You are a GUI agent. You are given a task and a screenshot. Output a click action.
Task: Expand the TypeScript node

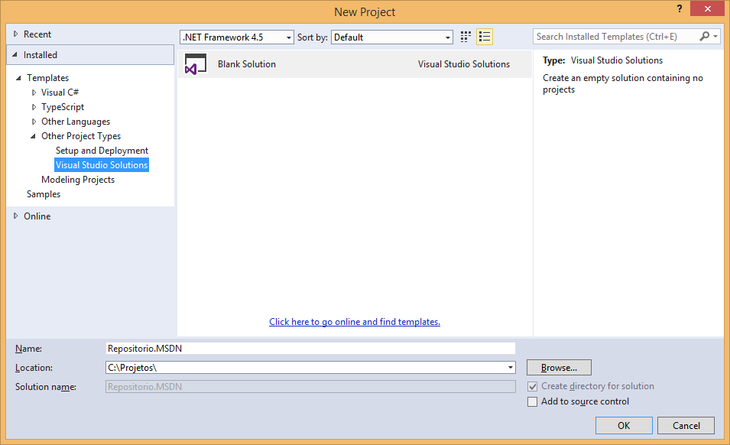[34, 107]
